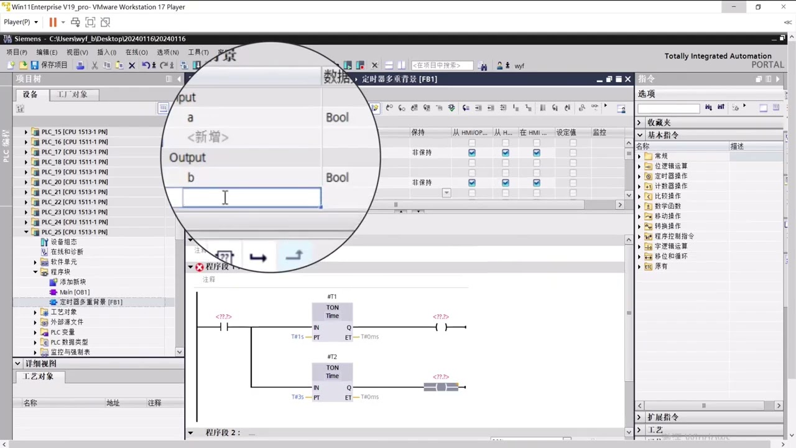Select the 工艺对象 tab in detail view
This screenshot has height=448, width=796.
tap(39, 376)
